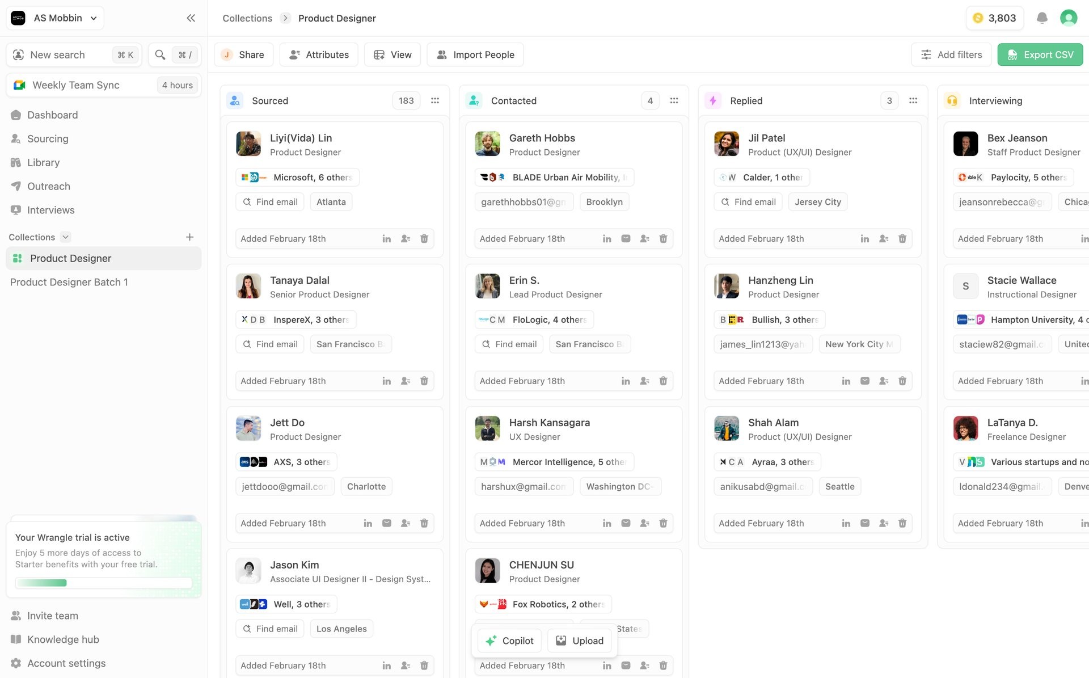
Task: Click the 3,803 credits balance
Action: pos(994,18)
